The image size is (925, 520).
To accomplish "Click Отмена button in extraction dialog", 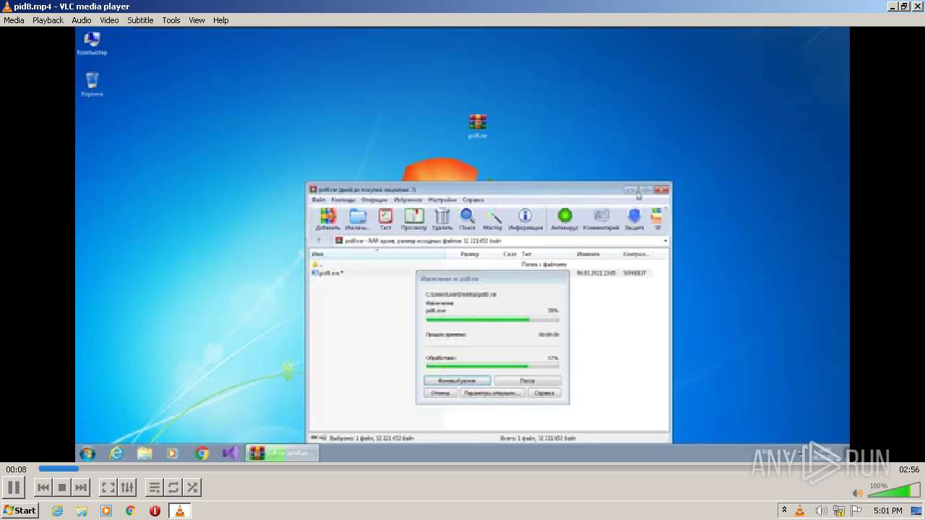I will [x=440, y=393].
